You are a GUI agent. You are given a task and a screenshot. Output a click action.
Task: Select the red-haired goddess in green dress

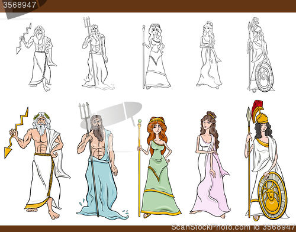click(x=159, y=167)
